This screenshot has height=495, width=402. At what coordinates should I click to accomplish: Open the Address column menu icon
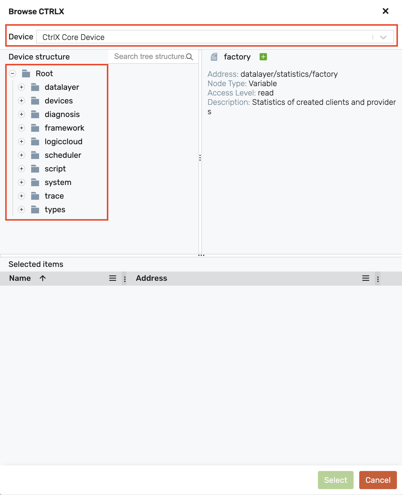click(366, 278)
